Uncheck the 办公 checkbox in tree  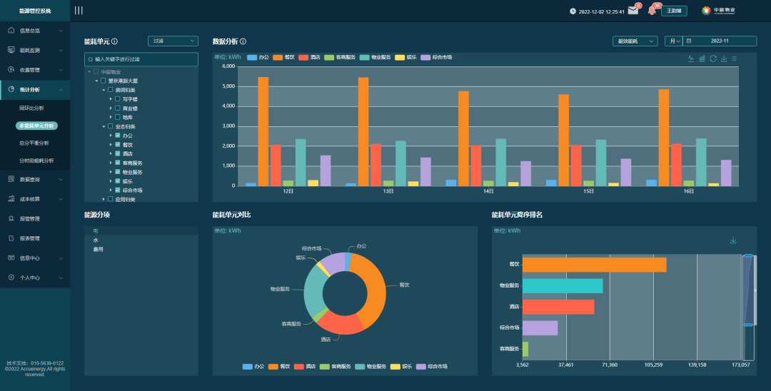tap(118, 135)
